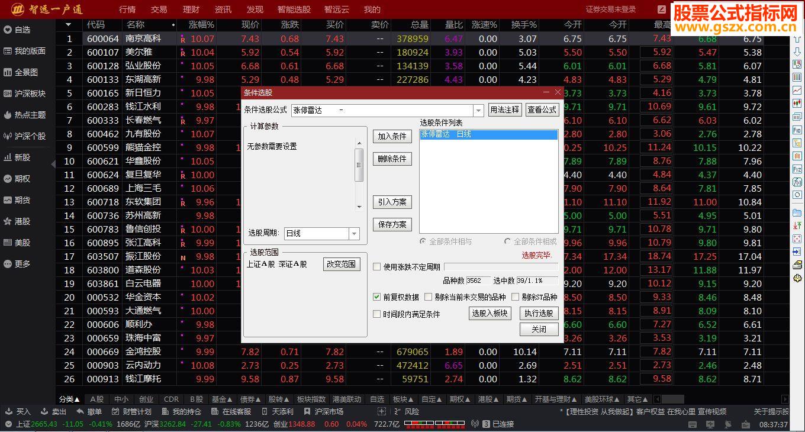This screenshot has height=432, width=805.
Task: Open the column header dropdown arrow above row numbers
Action: [x=69, y=25]
